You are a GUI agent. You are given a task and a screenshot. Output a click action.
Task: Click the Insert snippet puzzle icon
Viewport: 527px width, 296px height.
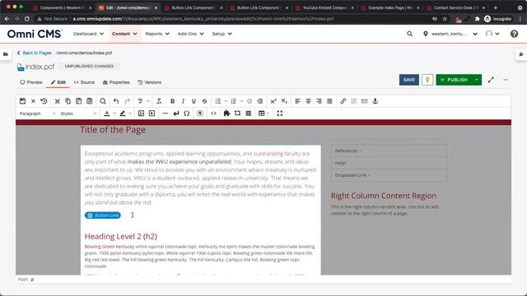point(227,113)
